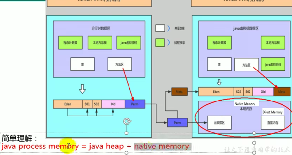Image resolution: width=292 pixels, height=155 pixels.
Task: Click the white 共享数据 legend box
Action: coord(160,28)
